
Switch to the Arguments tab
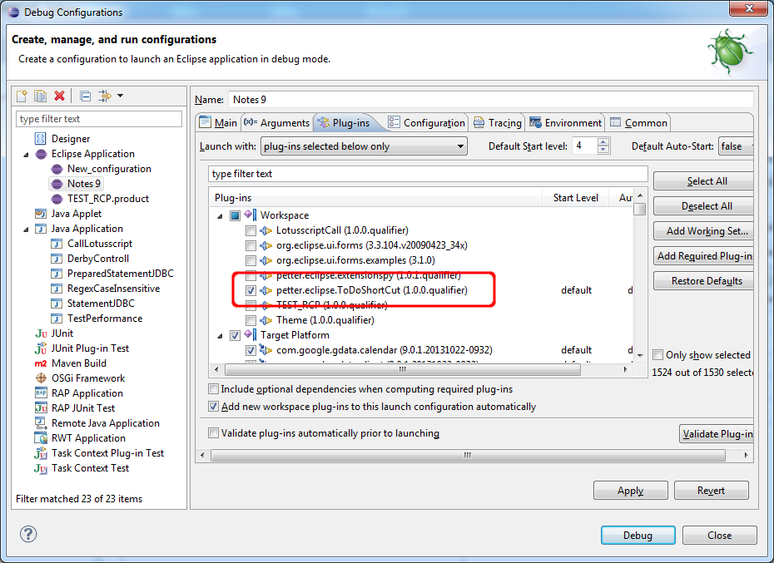[277, 123]
